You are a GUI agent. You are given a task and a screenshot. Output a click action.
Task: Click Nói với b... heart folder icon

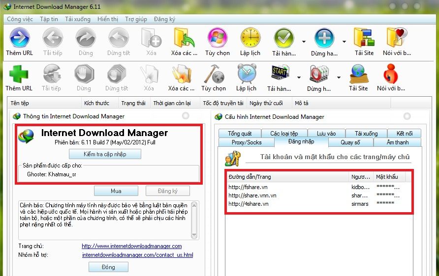click(397, 37)
